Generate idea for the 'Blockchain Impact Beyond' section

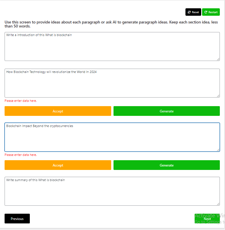click(167, 165)
